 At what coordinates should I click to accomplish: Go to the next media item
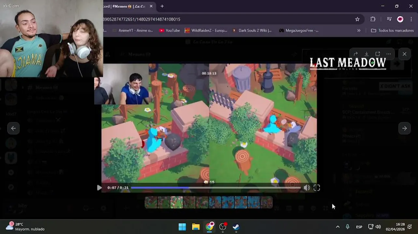click(404, 128)
